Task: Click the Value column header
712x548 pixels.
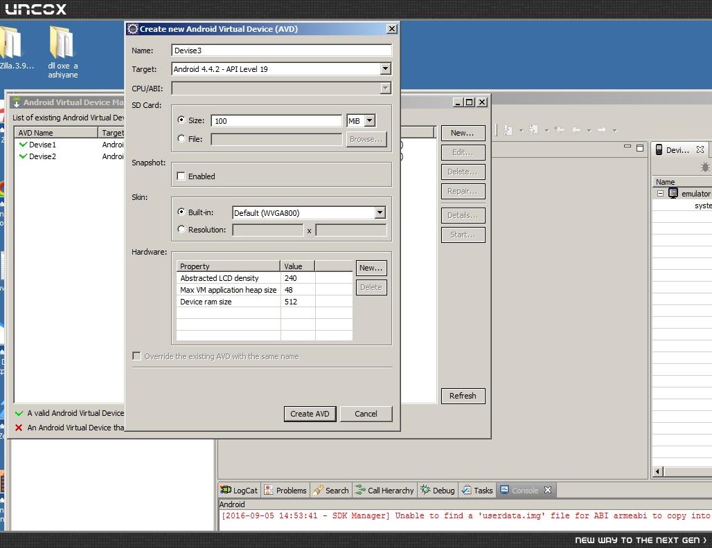Action: click(297, 266)
